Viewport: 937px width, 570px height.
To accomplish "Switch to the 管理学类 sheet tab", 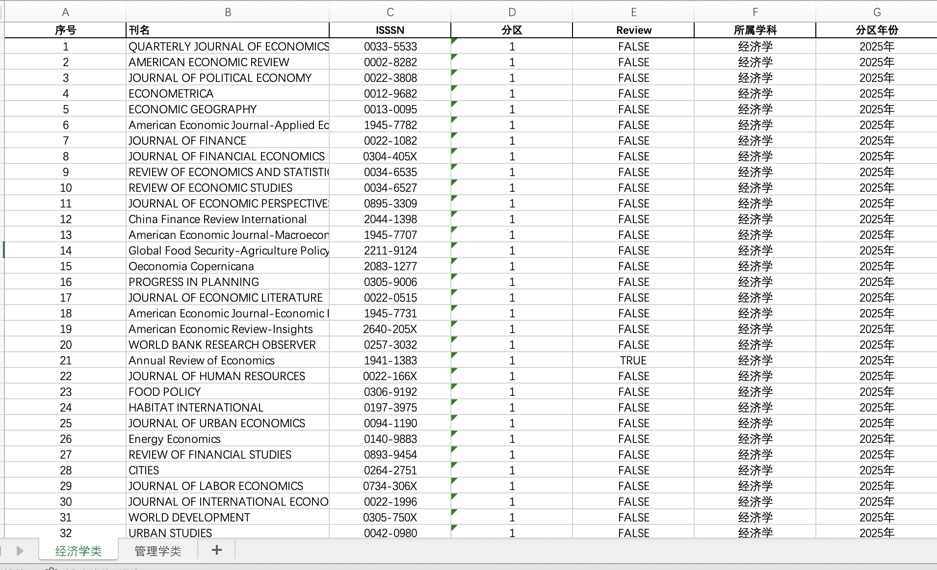I will point(158,551).
